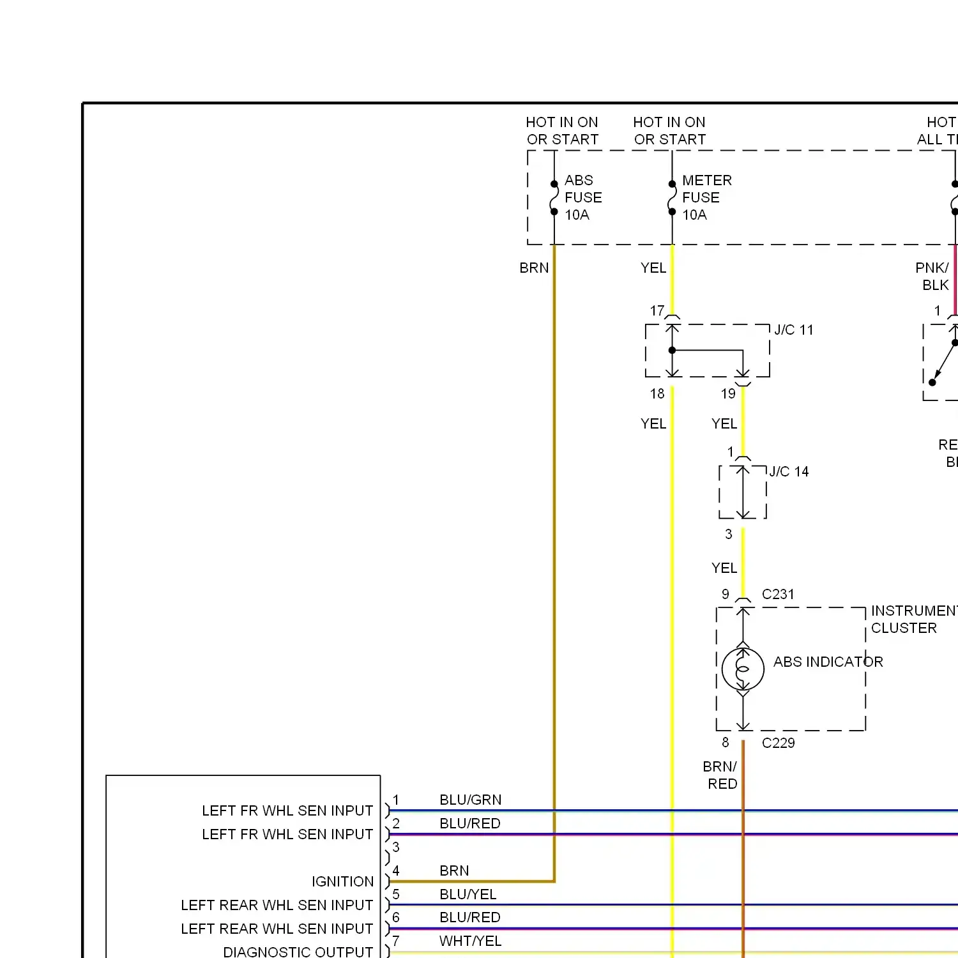Click pin number 3 below J/C 14
Screen dimensions: 958x958
click(728, 535)
